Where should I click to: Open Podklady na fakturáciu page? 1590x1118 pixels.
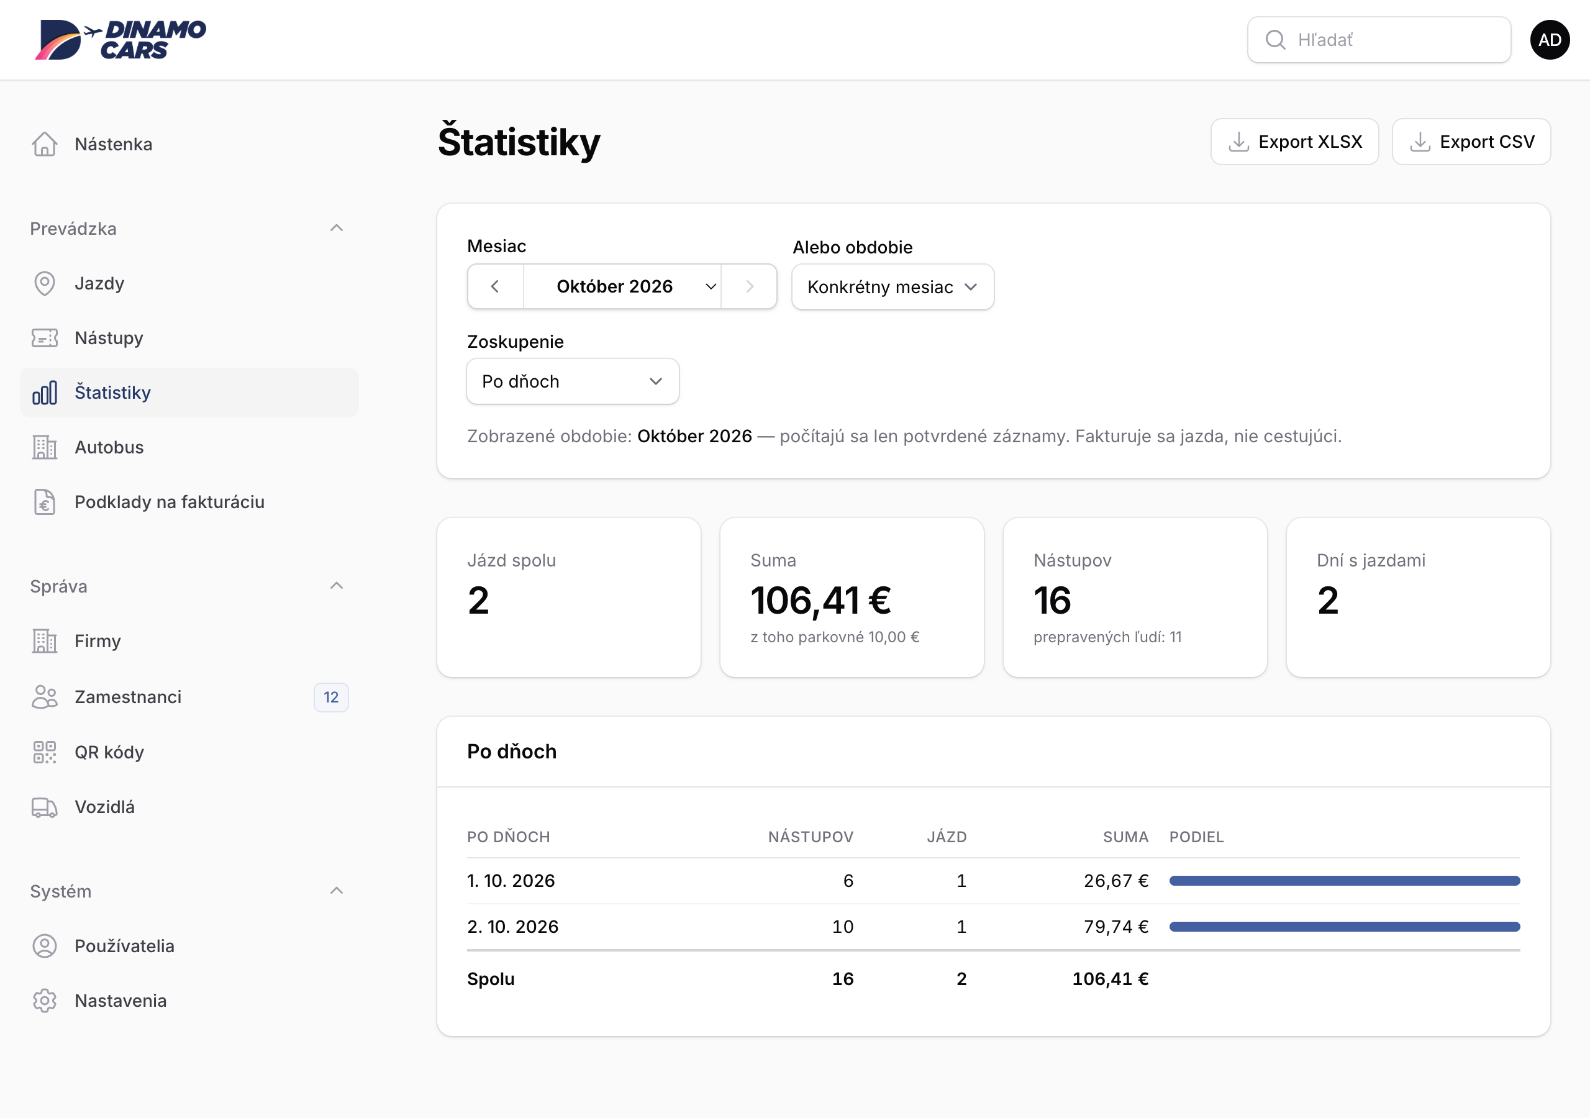[x=189, y=502]
